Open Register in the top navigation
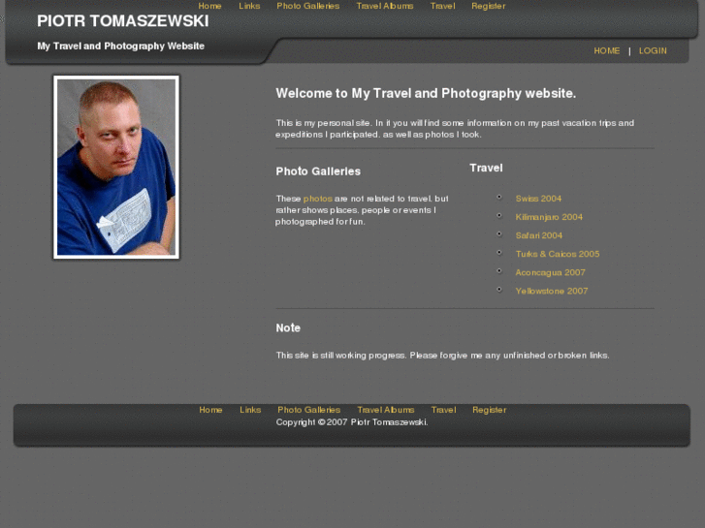Image resolution: width=705 pixels, height=528 pixels. 489,6
